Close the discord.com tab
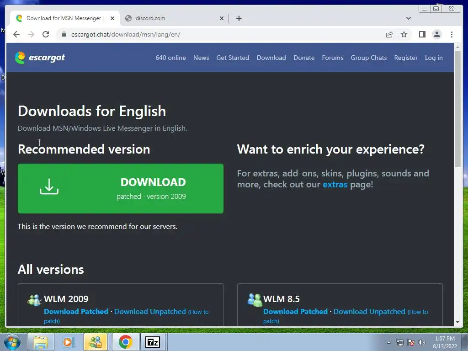 click(x=222, y=18)
